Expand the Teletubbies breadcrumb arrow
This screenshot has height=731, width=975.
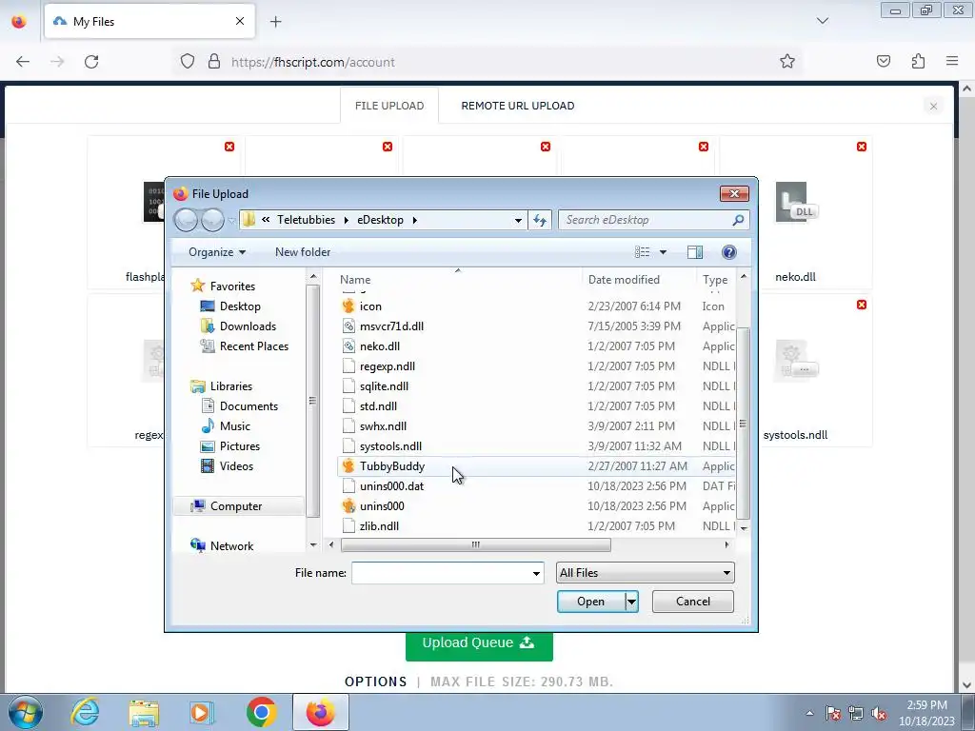tap(347, 220)
